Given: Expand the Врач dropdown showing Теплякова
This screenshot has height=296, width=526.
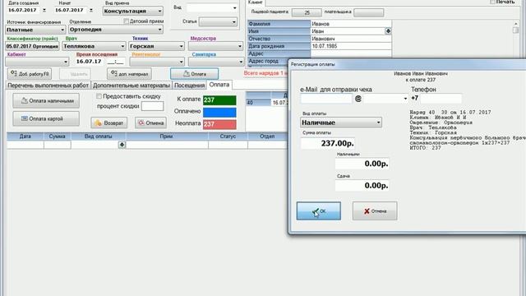Looking at the screenshot, I should tap(94, 46).
